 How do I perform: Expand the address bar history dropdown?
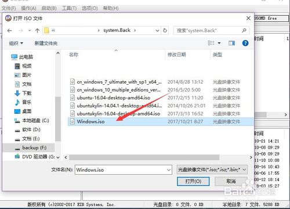coord(157,31)
